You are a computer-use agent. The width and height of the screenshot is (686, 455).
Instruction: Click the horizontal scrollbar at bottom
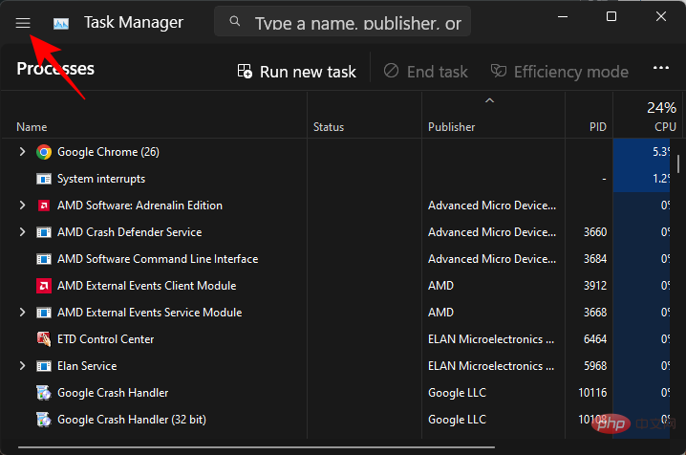[256, 447]
